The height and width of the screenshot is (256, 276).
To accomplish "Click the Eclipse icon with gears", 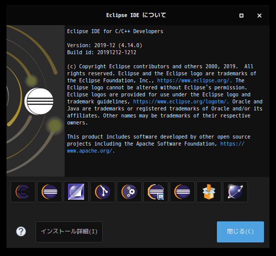I will pos(129,192).
